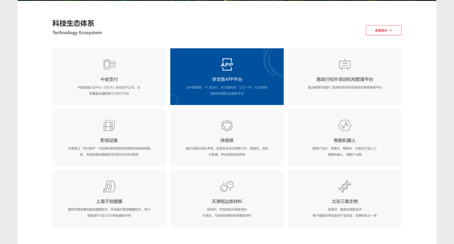Screen dimensions: 454x244
Task: Open the 学支联APP平台 title
Action: coord(227,79)
